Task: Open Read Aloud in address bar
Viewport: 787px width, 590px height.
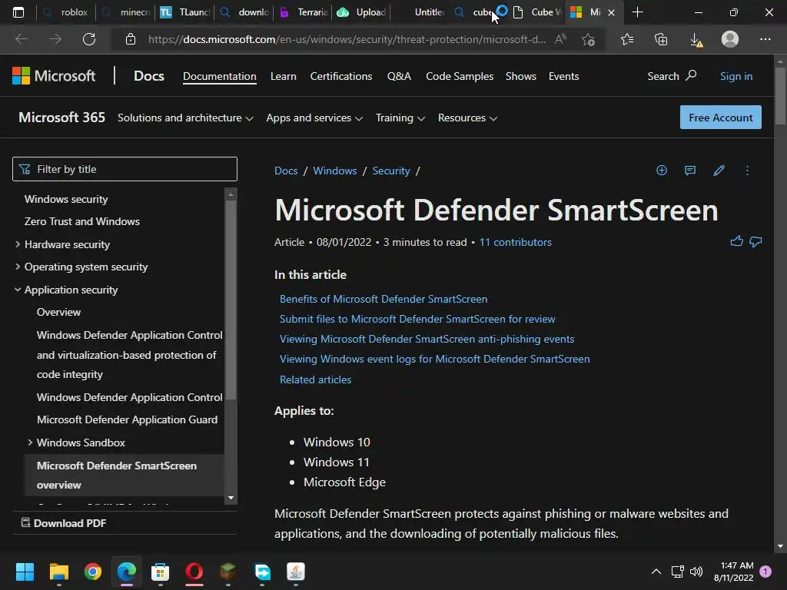Action: pos(560,39)
